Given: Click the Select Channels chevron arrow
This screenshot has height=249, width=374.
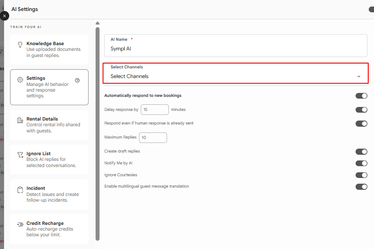Looking at the screenshot, I should (x=359, y=76).
